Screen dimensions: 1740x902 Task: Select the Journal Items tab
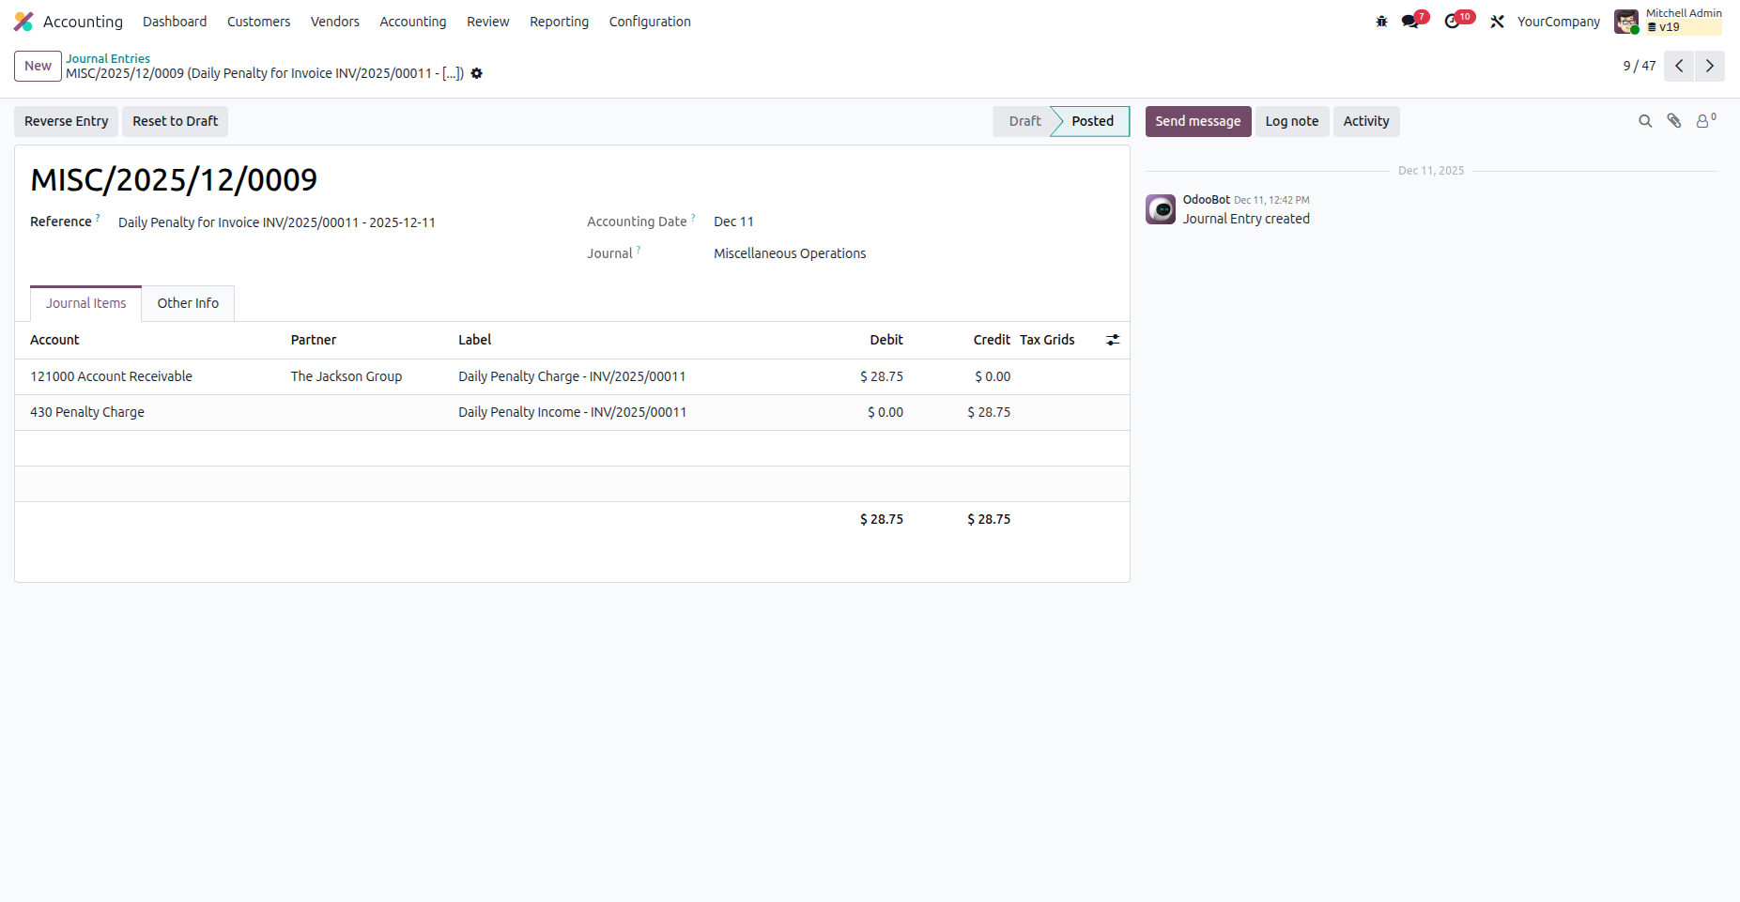(85, 303)
